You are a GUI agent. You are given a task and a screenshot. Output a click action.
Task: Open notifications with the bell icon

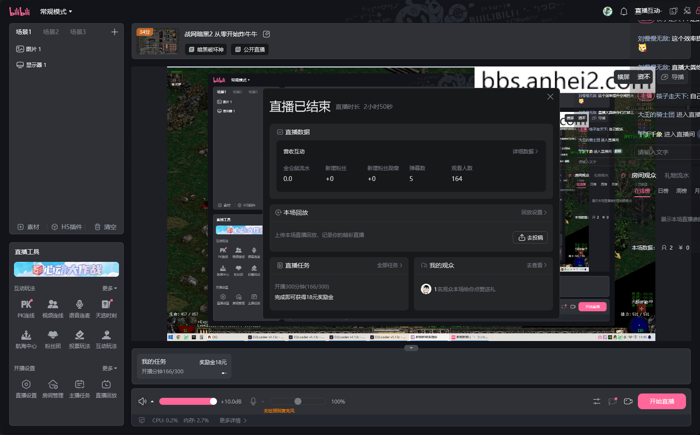click(x=624, y=11)
